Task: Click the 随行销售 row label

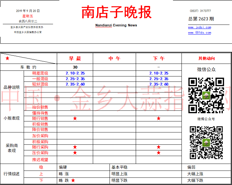Action: pos(40,119)
